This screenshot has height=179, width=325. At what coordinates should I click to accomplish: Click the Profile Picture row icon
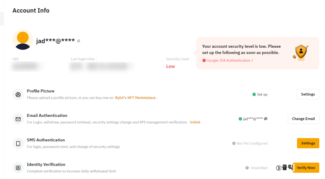pyautogui.click(x=18, y=95)
